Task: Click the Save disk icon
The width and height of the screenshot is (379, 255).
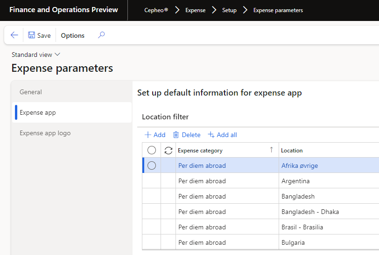Action: (x=32, y=35)
